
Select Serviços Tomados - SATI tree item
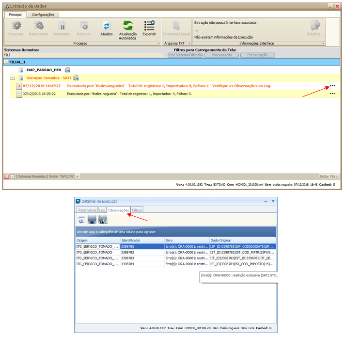49,78
